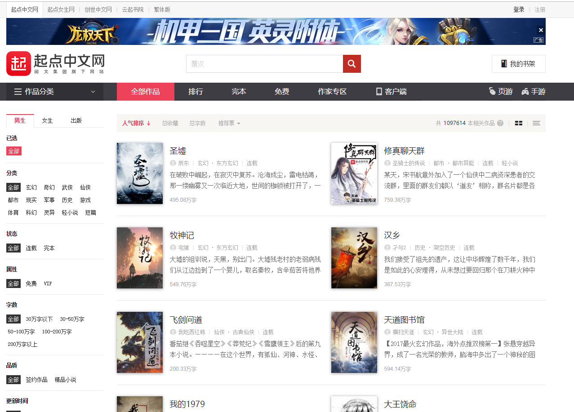Switch to 繁体版 traditional version
Screen dimensions: 574x412
[x=162, y=9]
